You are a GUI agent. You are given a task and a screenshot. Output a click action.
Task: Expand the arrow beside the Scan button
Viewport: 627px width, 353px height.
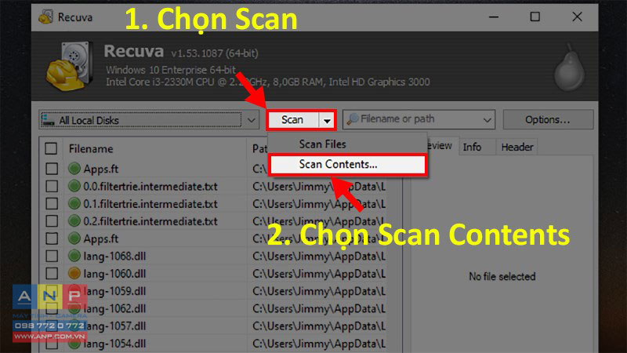[x=327, y=120]
